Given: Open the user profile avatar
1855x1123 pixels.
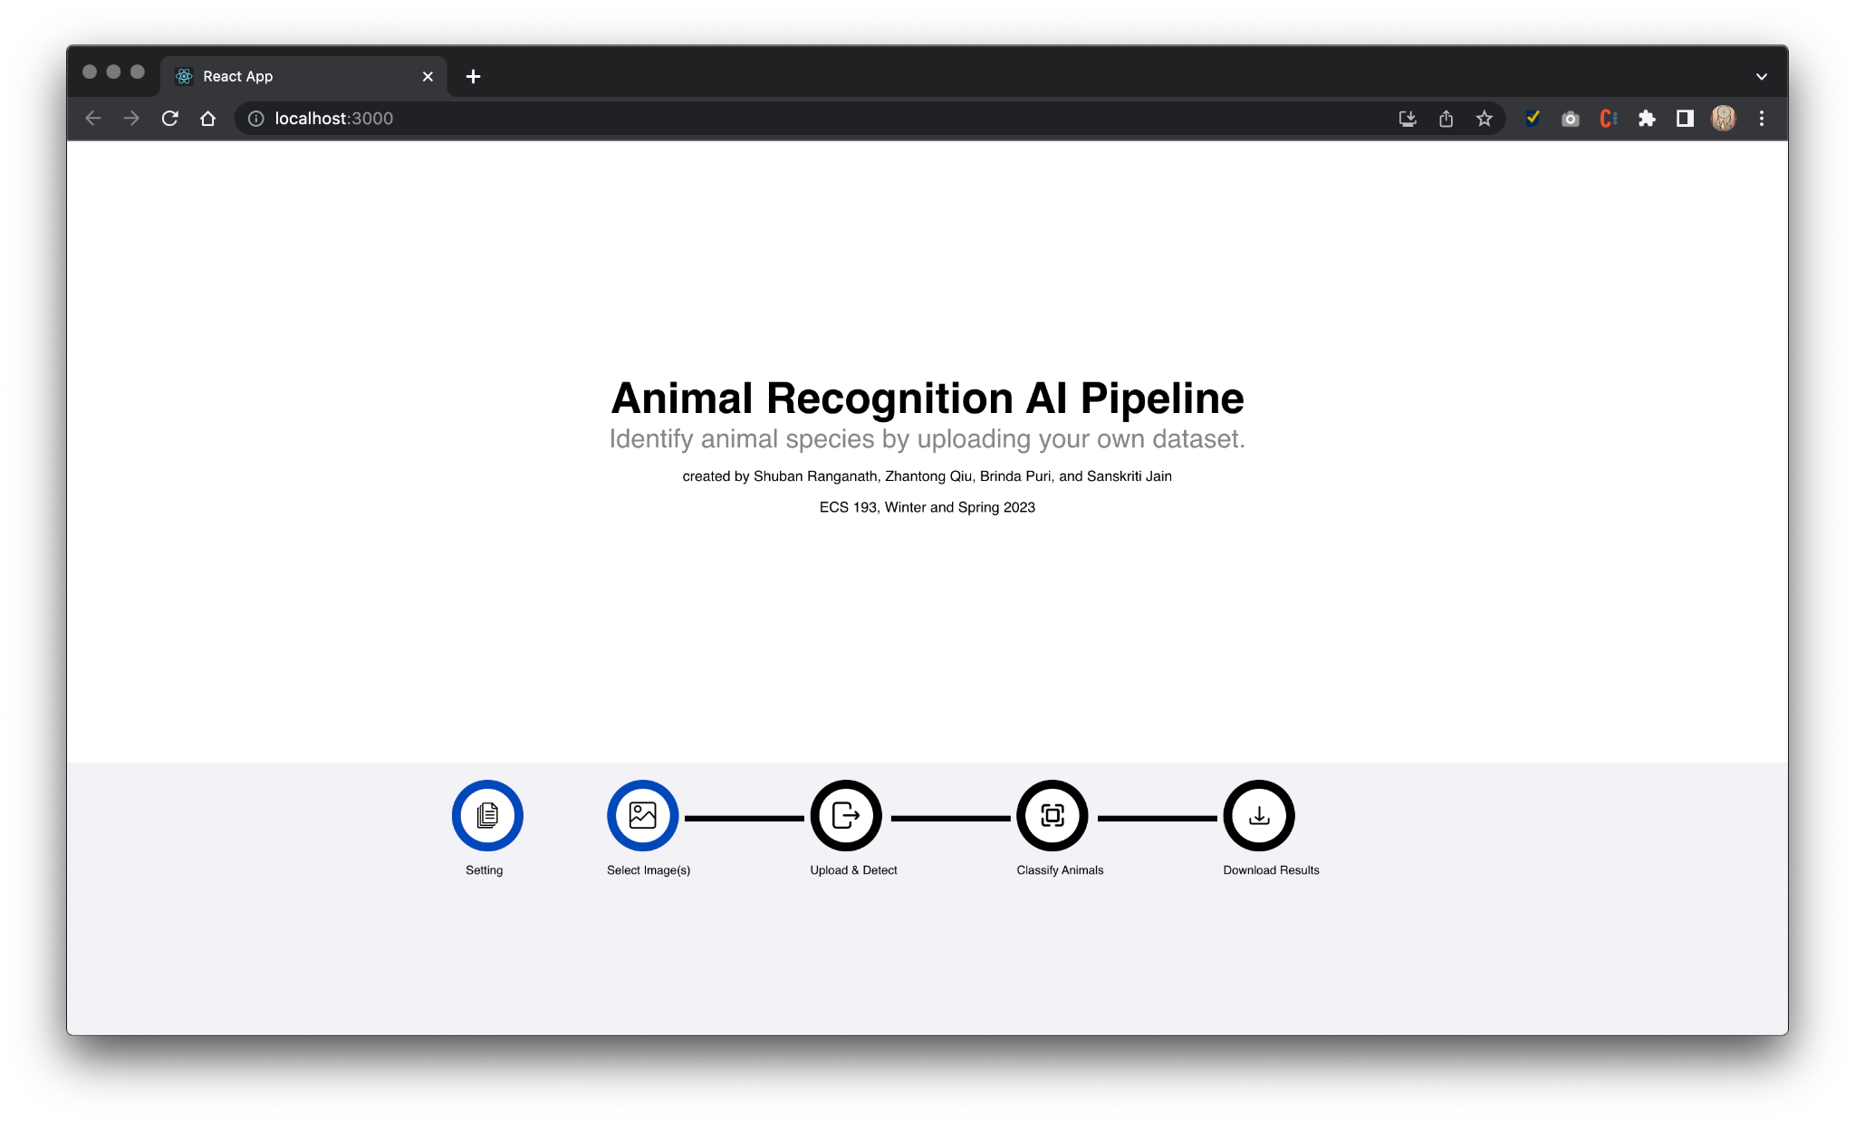Looking at the screenshot, I should (x=1723, y=119).
